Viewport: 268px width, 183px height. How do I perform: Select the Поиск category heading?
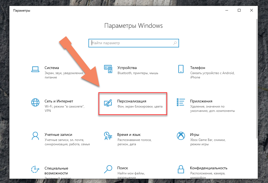(x=123, y=168)
